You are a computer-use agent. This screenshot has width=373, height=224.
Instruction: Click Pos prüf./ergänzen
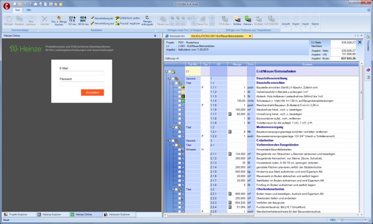click(x=128, y=24)
